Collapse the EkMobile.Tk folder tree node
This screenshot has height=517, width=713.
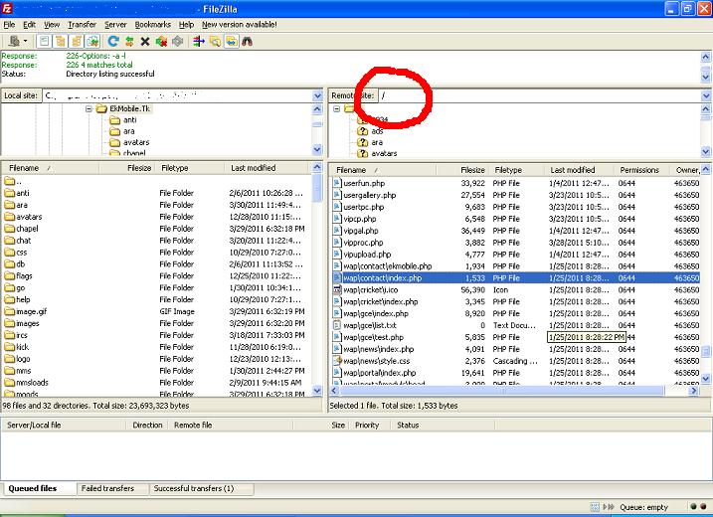(x=89, y=108)
